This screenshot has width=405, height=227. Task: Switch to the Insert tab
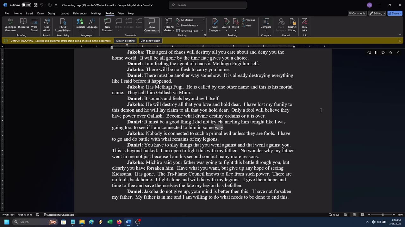[x=29, y=13]
